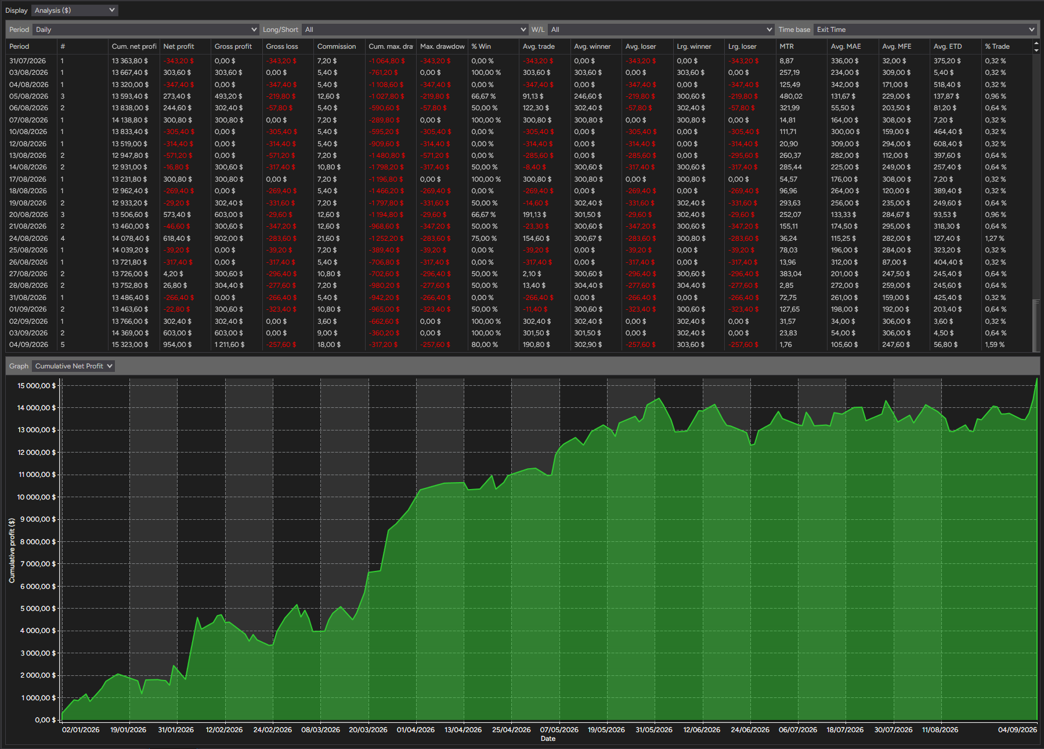Click the 15 000,00 $ y-axis label
1044x749 pixels.
[37, 386]
